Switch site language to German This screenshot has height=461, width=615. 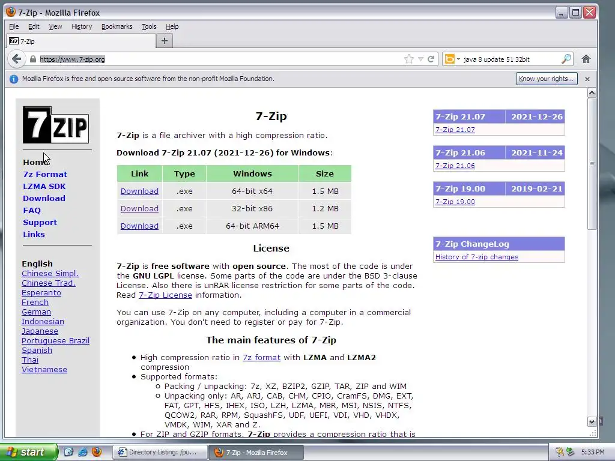point(36,312)
